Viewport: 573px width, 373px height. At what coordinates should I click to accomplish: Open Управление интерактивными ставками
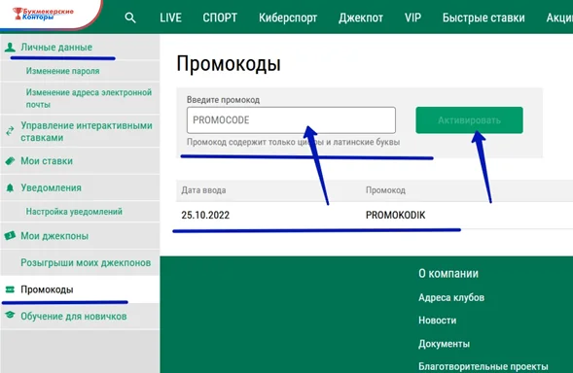pos(87,131)
